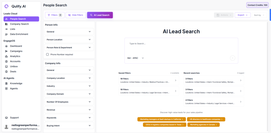Click the Lists sidebar icon
This screenshot has height=133, width=272.
(x=6, y=29)
